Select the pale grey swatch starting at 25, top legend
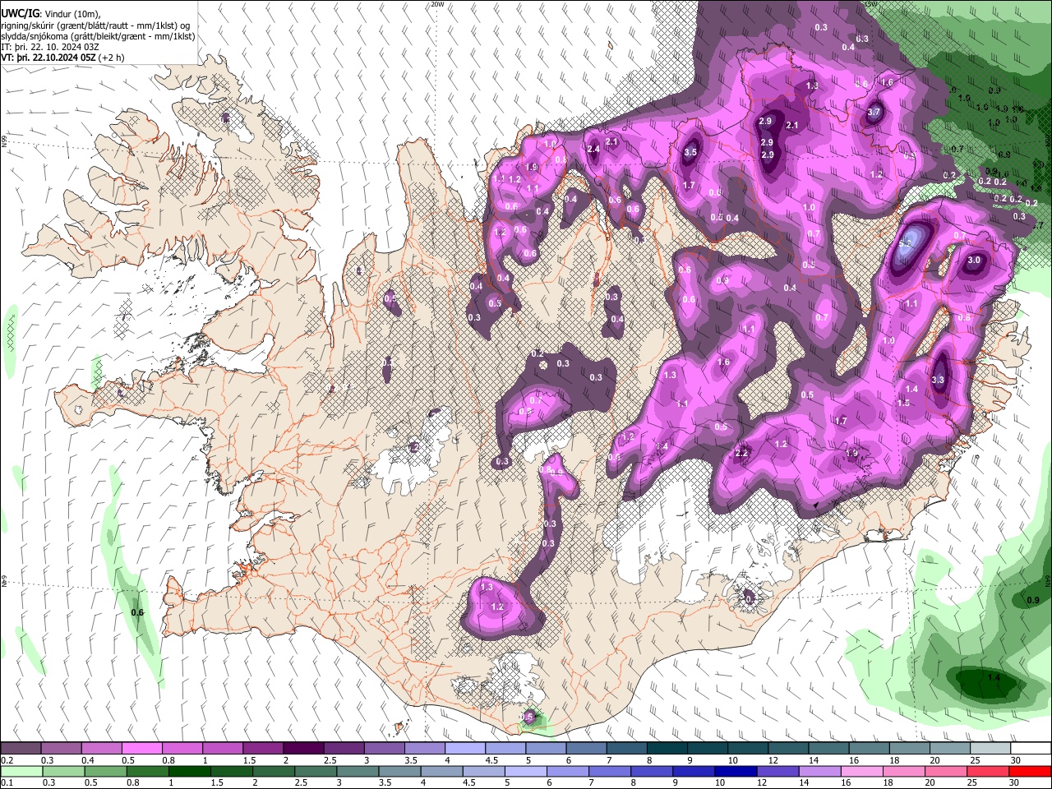This screenshot has width=1052, height=789. pyautogui.click(x=990, y=749)
